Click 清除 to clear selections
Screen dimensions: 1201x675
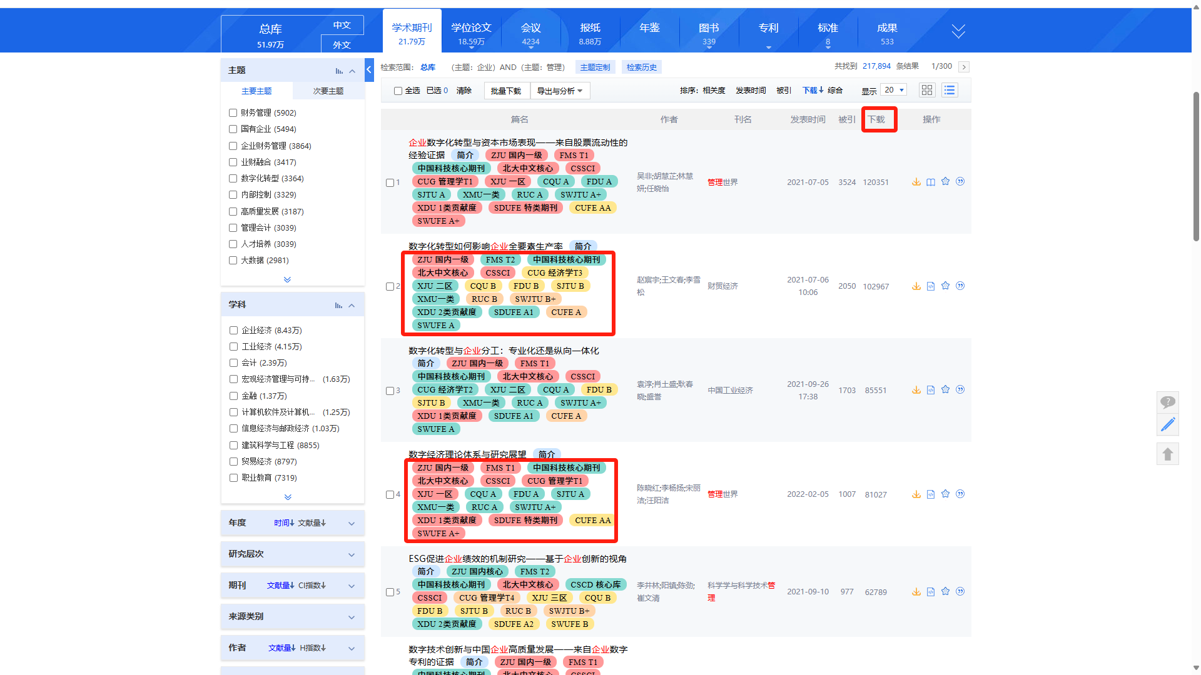click(464, 91)
